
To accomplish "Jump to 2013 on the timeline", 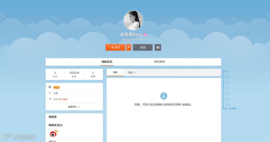I will pyautogui.click(x=227, y=88).
